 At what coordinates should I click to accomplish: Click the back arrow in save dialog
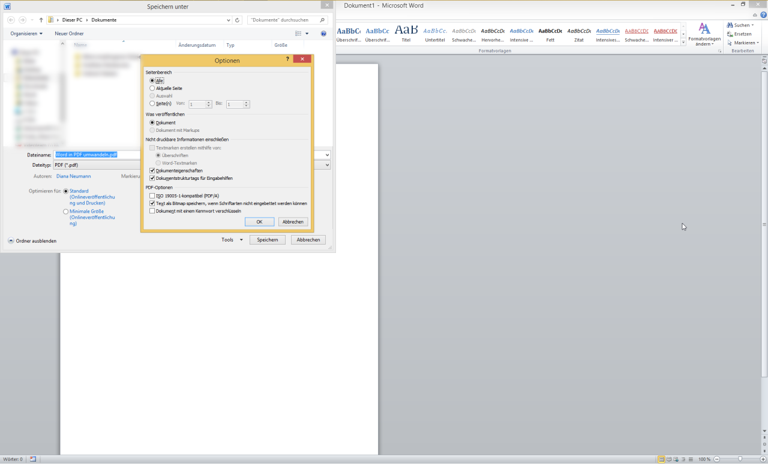[11, 20]
